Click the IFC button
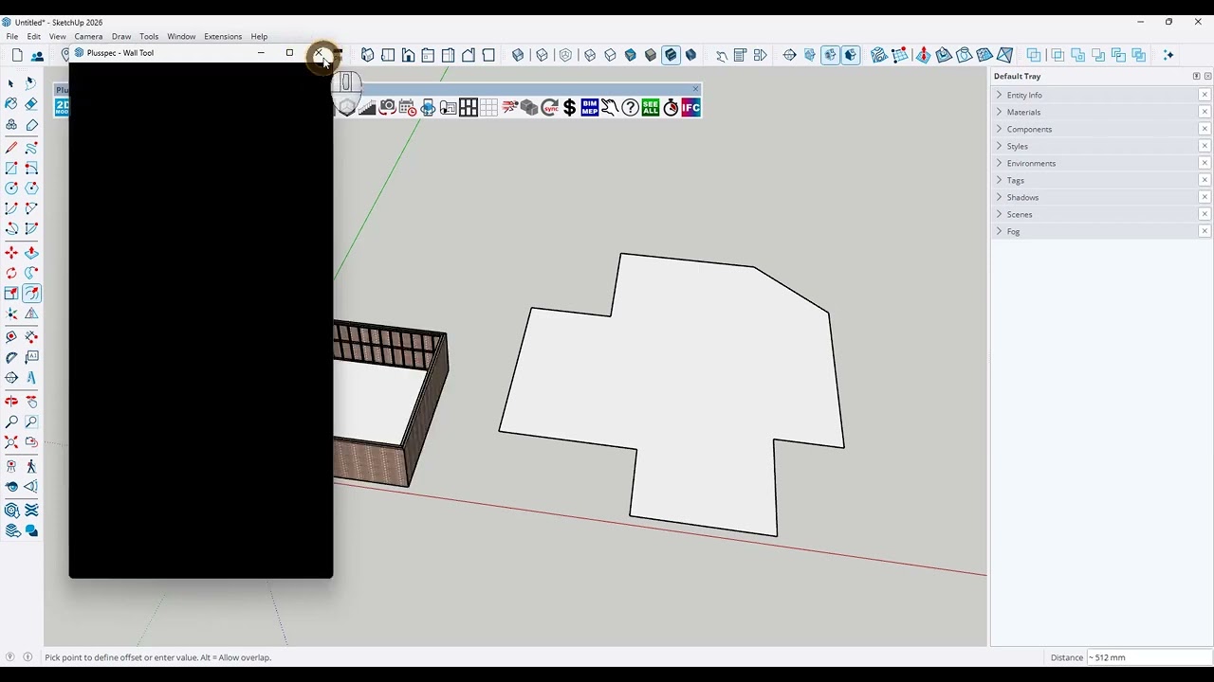The height and width of the screenshot is (682, 1214). coord(690,108)
